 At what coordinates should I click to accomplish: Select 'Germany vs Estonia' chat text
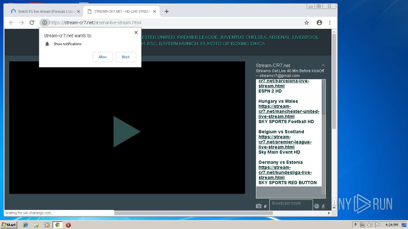pyautogui.click(x=280, y=162)
